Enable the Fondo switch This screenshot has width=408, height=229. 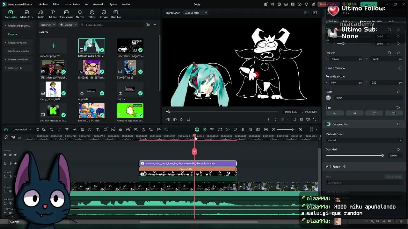tap(328, 166)
